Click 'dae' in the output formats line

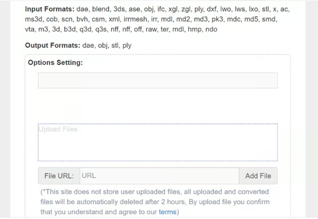(x=89, y=45)
